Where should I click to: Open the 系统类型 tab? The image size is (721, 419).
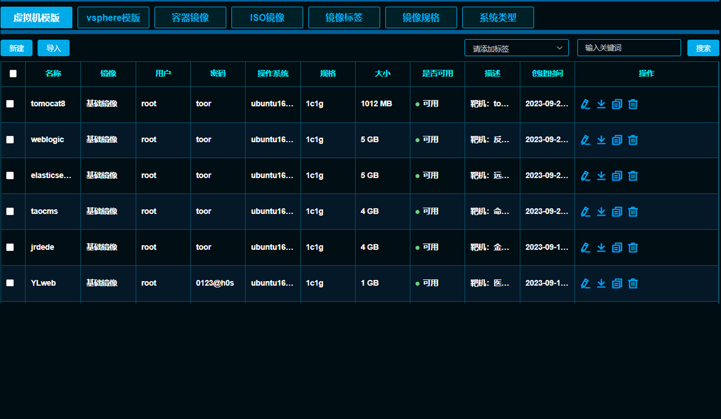[x=498, y=17]
